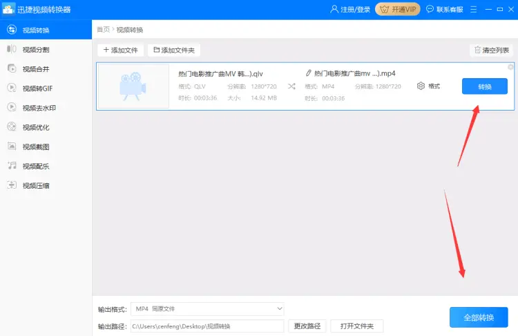Open the 视频转换 sidebar section

point(46,30)
